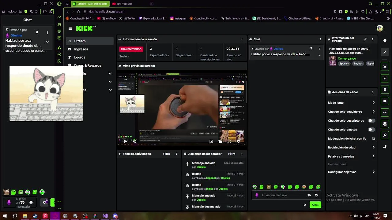Send message with green Chat button
The image size is (392, 220).
315,205
